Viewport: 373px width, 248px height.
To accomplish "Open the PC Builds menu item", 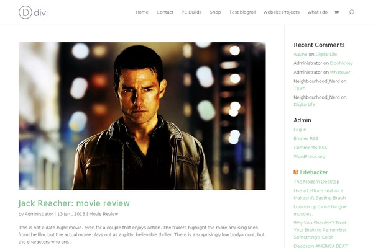I will (191, 12).
